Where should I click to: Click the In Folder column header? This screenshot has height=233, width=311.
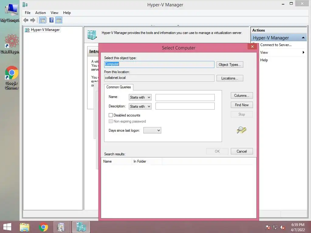tap(147, 161)
